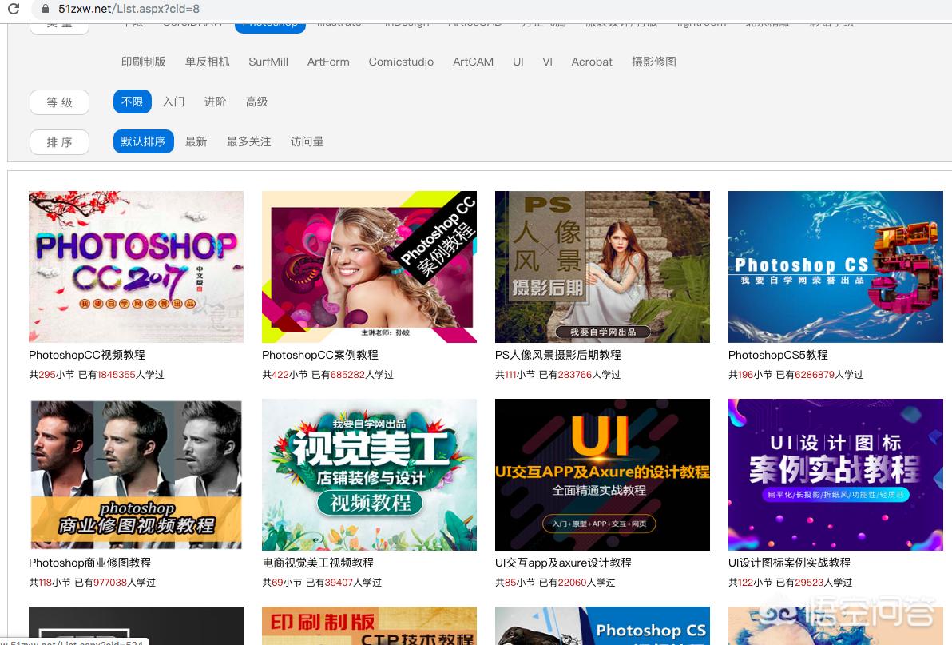Click the text 共422小节 已有685282人学过
Screen dimensions: 952x645
pos(328,375)
